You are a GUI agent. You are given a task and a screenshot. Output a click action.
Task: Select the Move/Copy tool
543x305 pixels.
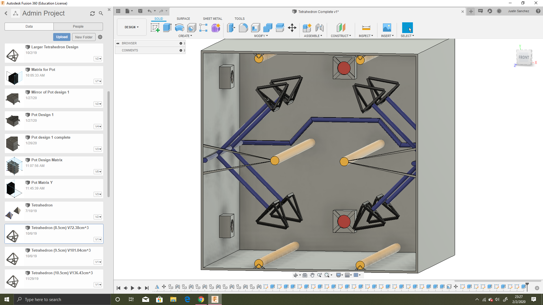pyautogui.click(x=292, y=28)
